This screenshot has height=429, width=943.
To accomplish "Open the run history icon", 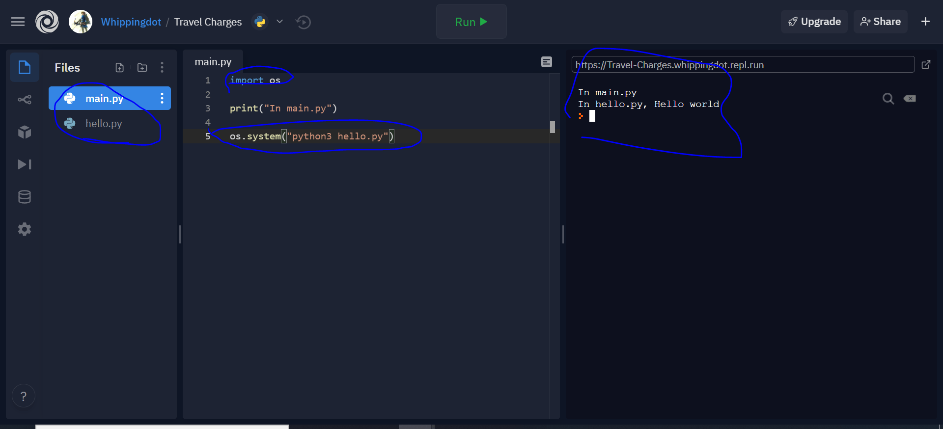I will 303,22.
